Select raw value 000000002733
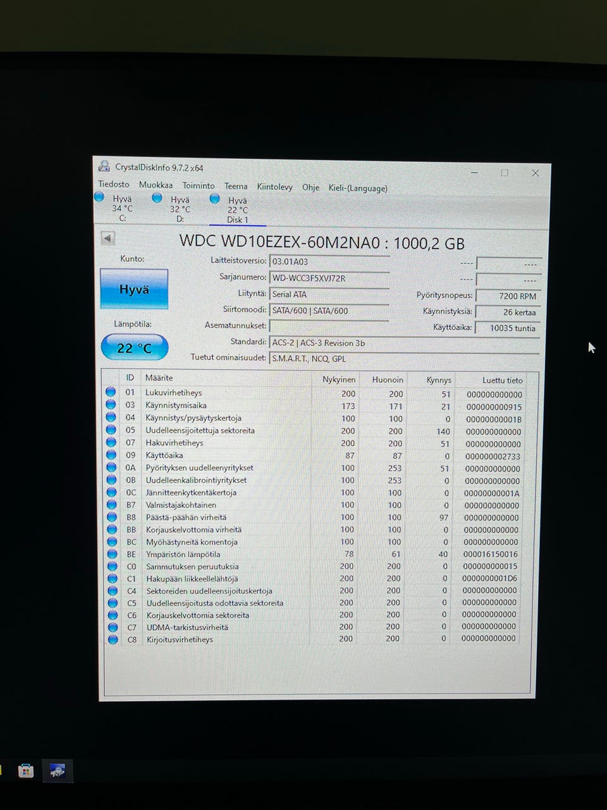Viewport: 607px width, 810px height. [493, 456]
